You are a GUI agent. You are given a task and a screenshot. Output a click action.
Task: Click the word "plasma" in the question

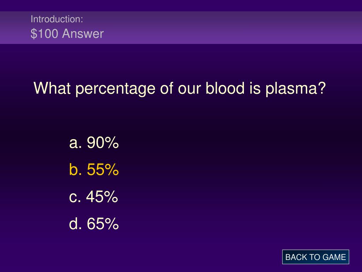291,89
